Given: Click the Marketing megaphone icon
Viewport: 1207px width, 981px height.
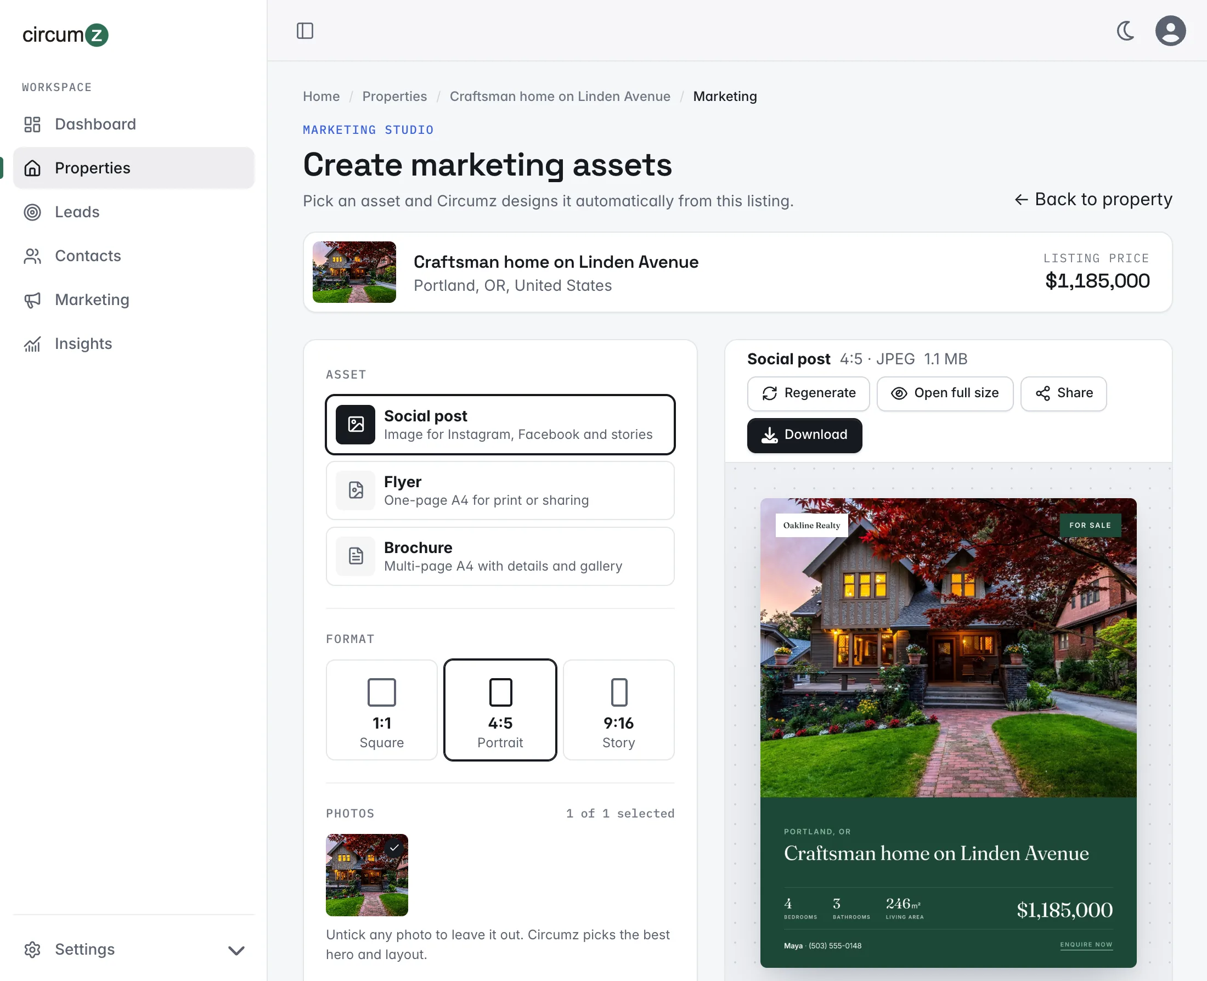Looking at the screenshot, I should pyautogui.click(x=33, y=300).
